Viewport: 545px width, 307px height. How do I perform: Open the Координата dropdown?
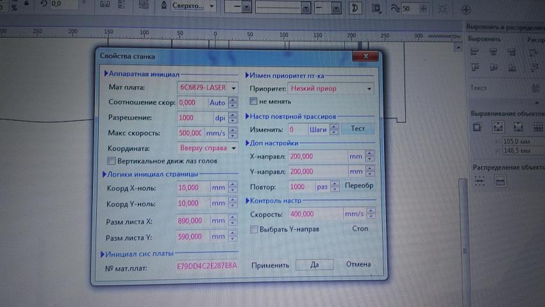pos(233,148)
